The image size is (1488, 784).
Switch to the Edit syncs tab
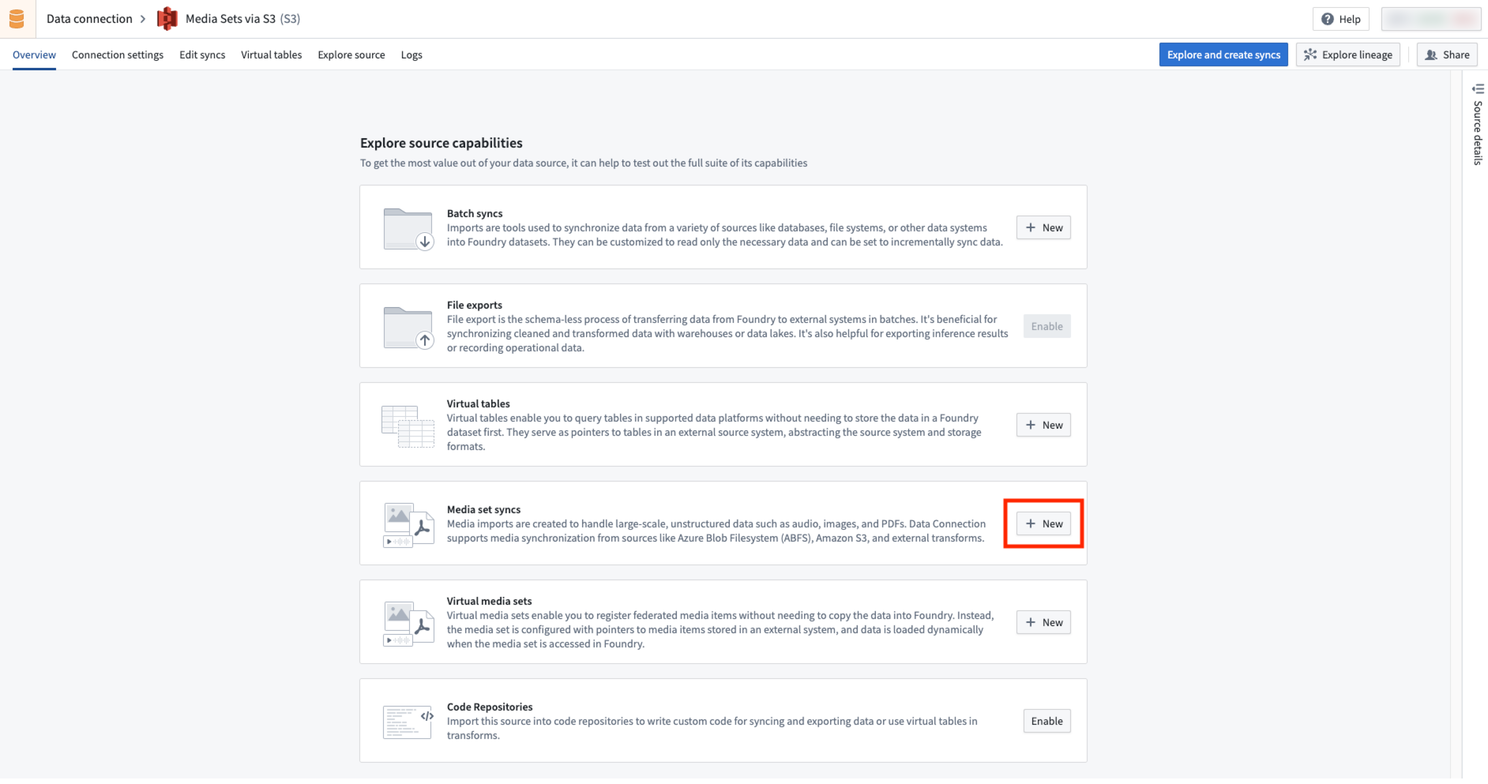pos(201,54)
